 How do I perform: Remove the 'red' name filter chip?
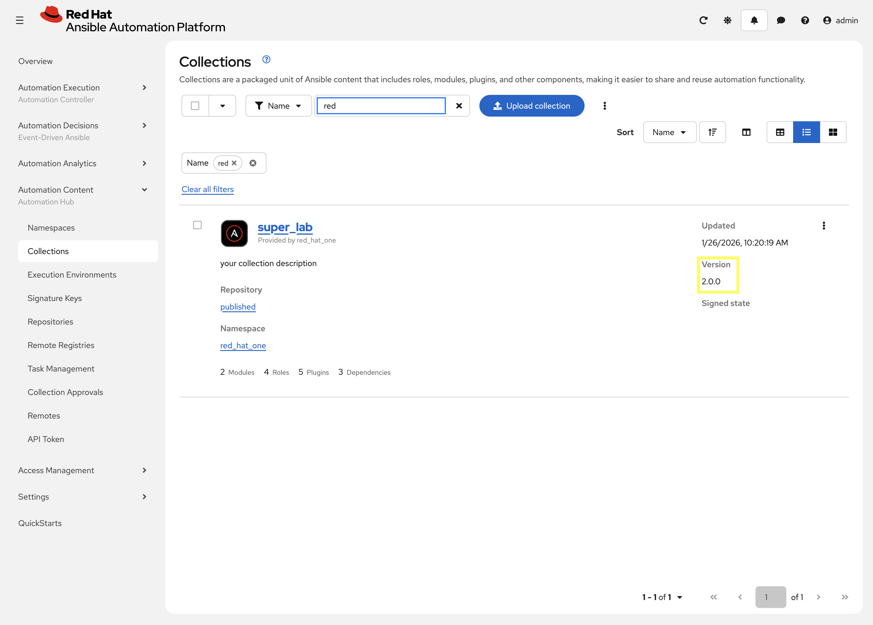tap(235, 163)
